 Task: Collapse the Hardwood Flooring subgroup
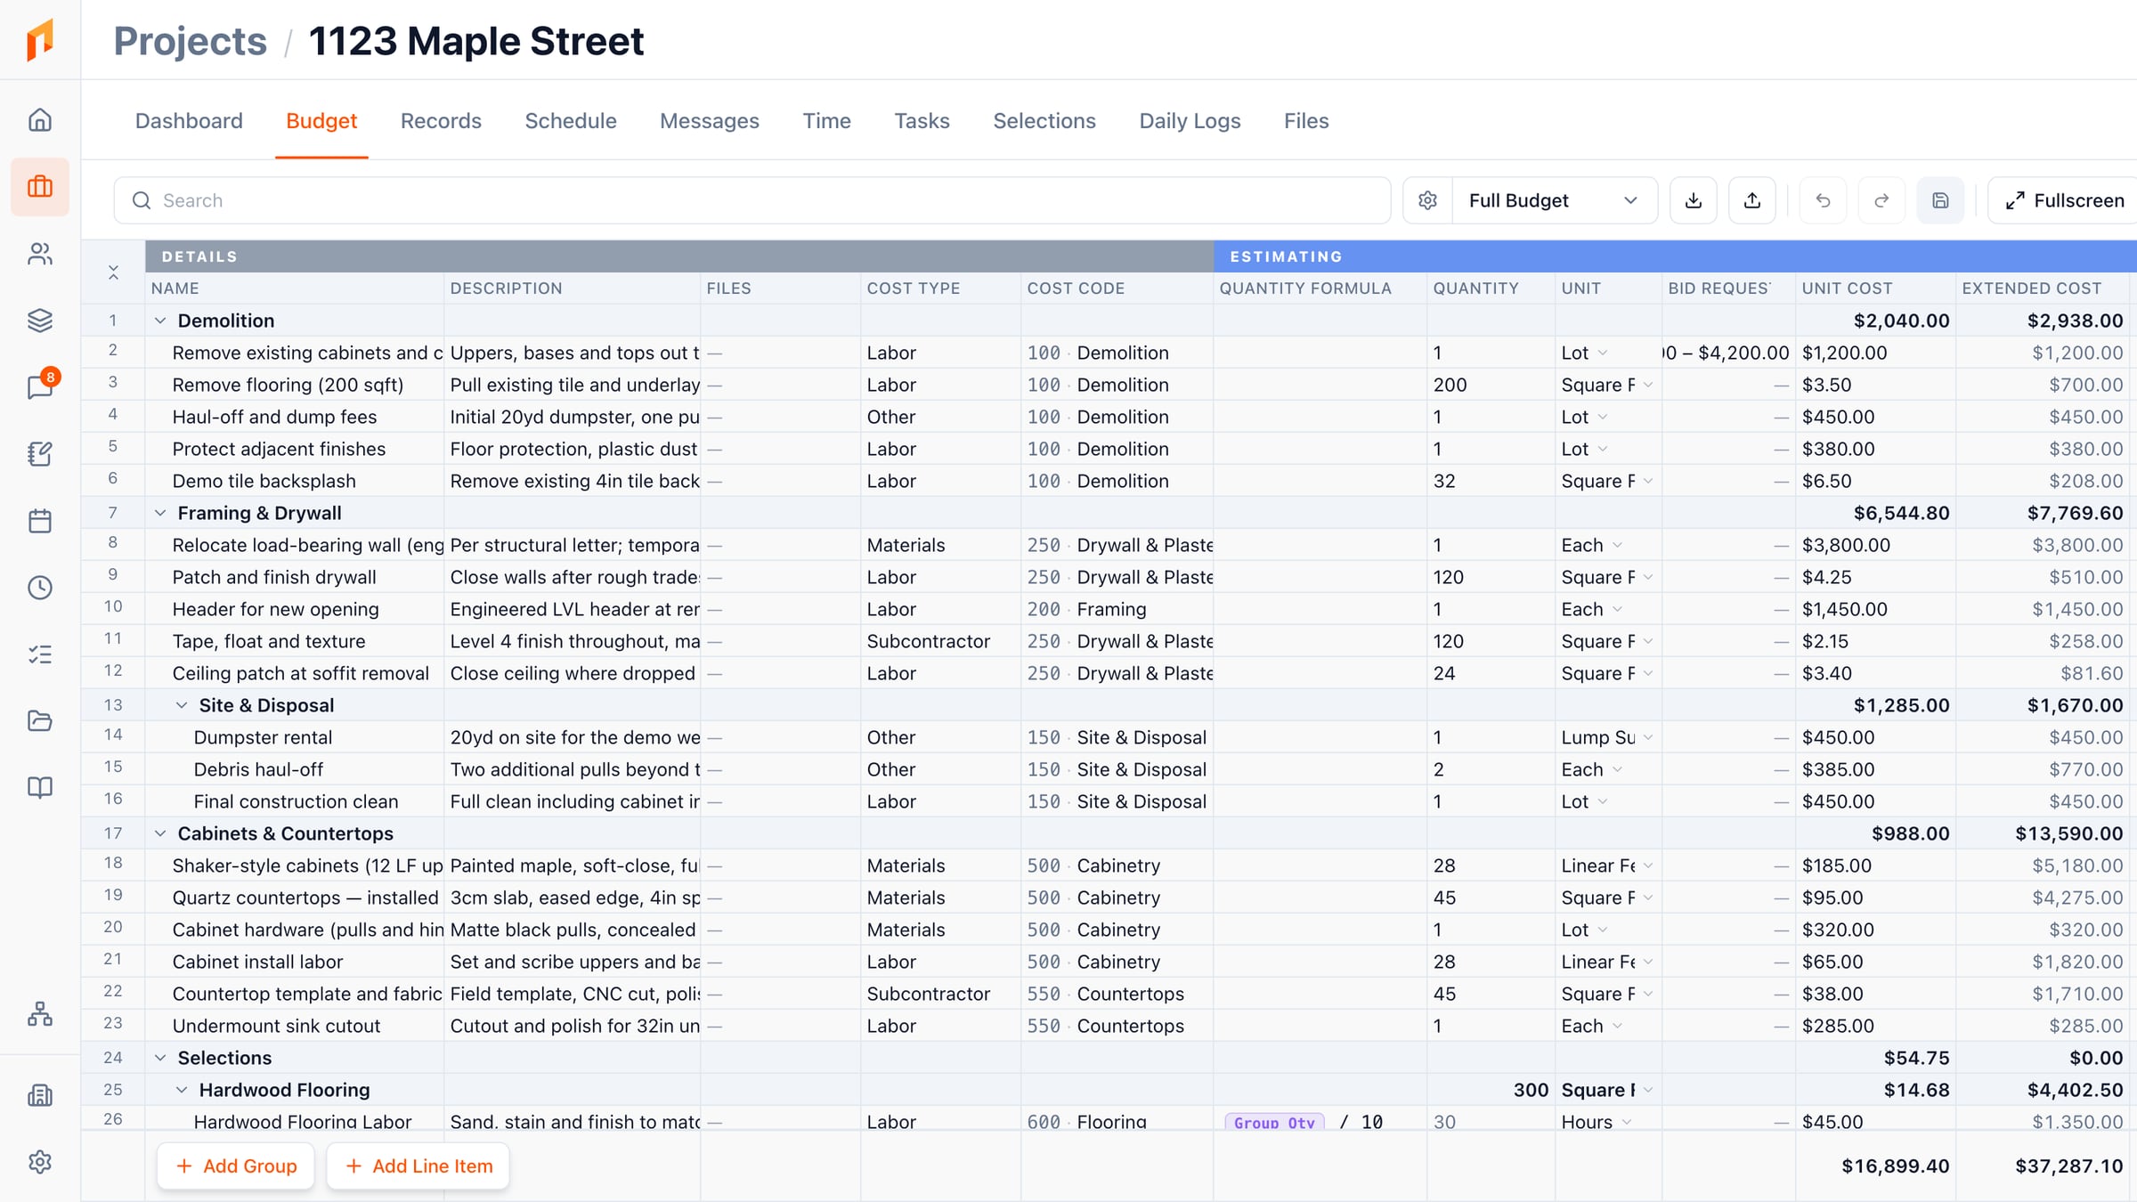(x=182, y=1090)
